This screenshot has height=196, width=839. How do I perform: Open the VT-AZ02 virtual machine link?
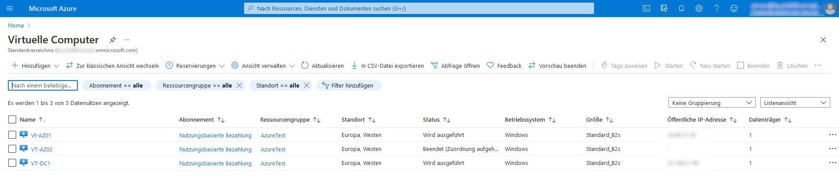42,149
